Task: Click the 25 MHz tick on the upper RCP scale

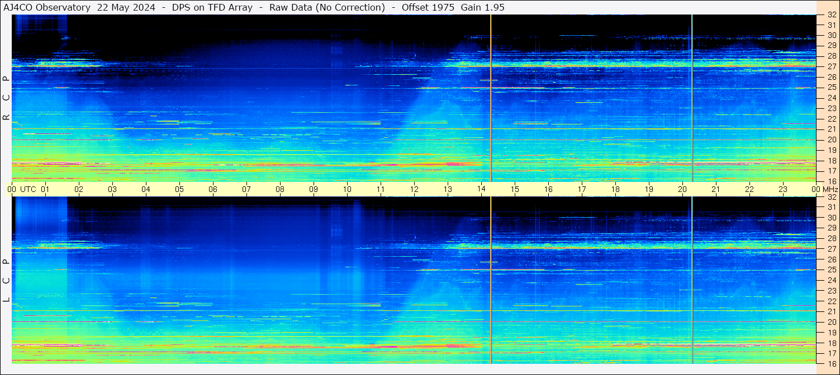Action: click(831, 88)
